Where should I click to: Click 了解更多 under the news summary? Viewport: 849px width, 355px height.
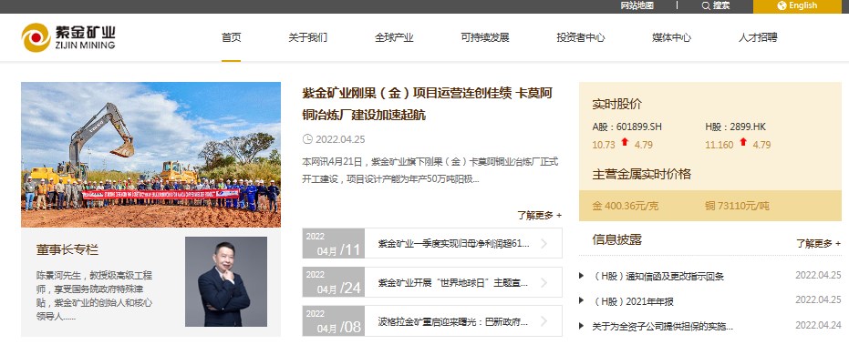click(539, 215)
